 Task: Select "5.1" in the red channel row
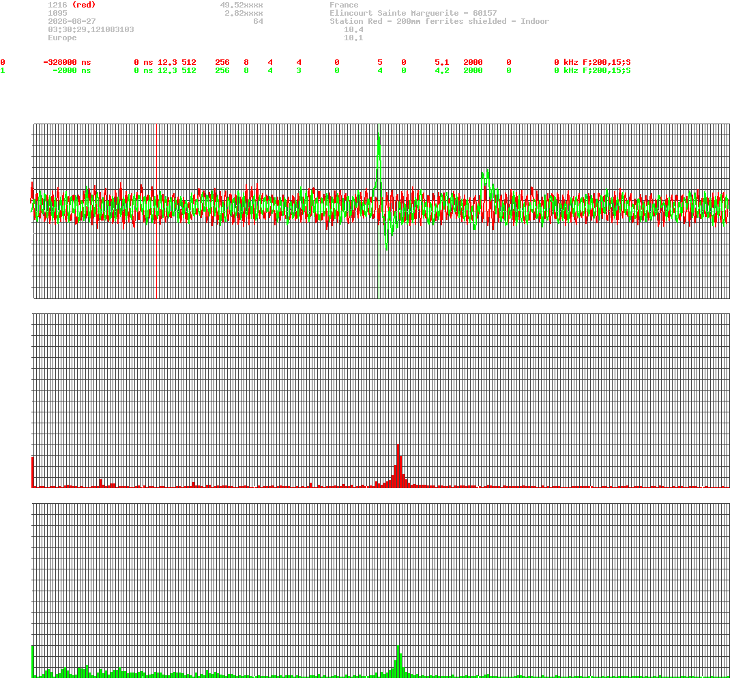point(441,62)
